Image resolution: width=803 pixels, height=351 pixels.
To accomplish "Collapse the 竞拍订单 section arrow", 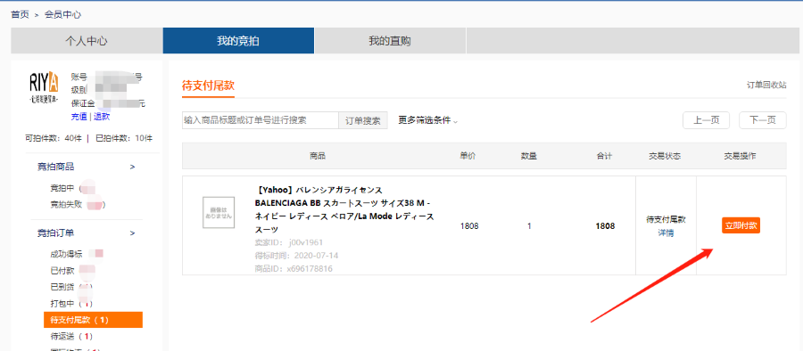I will [132, 233].
